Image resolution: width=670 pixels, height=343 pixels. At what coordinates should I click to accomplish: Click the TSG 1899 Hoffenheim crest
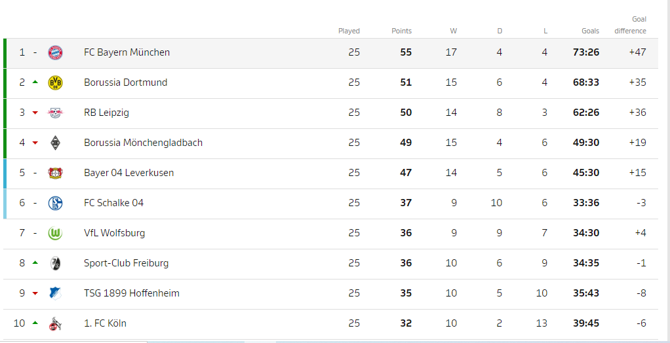(55, 294)
